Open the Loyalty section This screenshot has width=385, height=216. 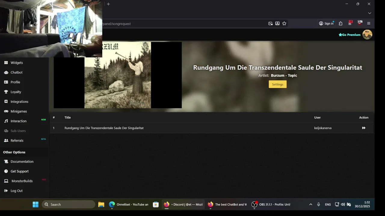click(x=16, y=92)
